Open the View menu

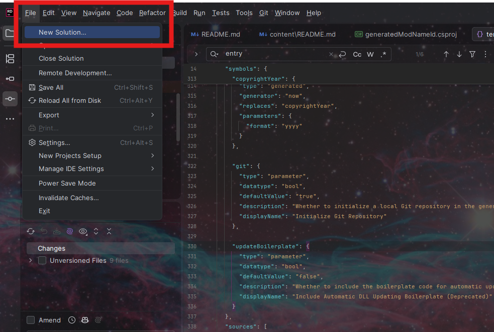tap(69, 13)
